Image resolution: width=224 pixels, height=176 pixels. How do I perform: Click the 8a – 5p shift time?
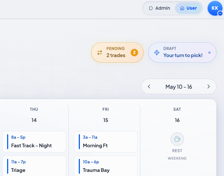(x=18, y=137)
